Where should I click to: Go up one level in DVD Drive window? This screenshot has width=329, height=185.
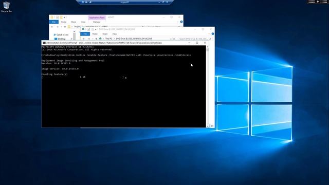tap(96, 39)
